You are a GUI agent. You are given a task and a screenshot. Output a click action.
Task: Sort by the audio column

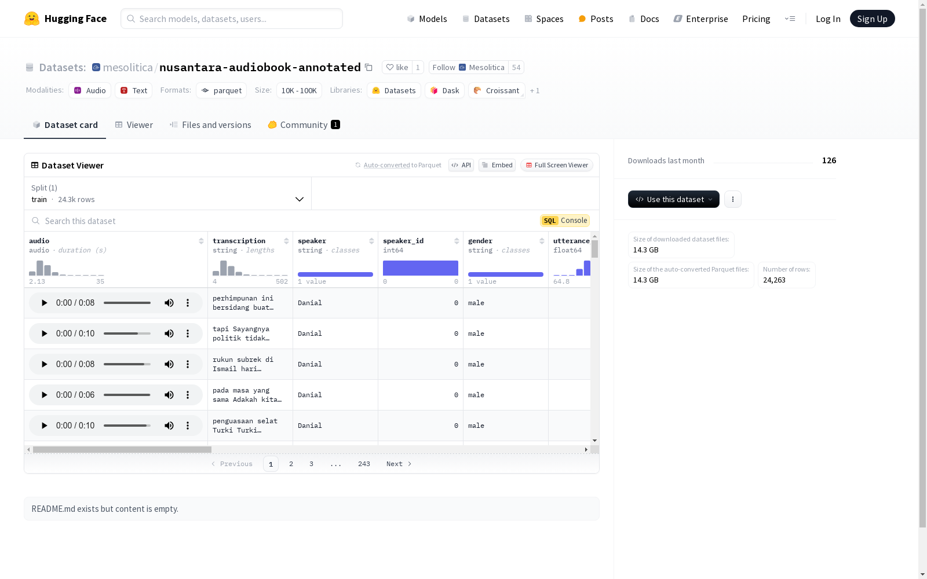(201, 241)
